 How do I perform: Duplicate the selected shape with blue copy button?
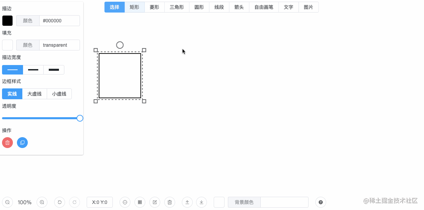pos(22,143)
